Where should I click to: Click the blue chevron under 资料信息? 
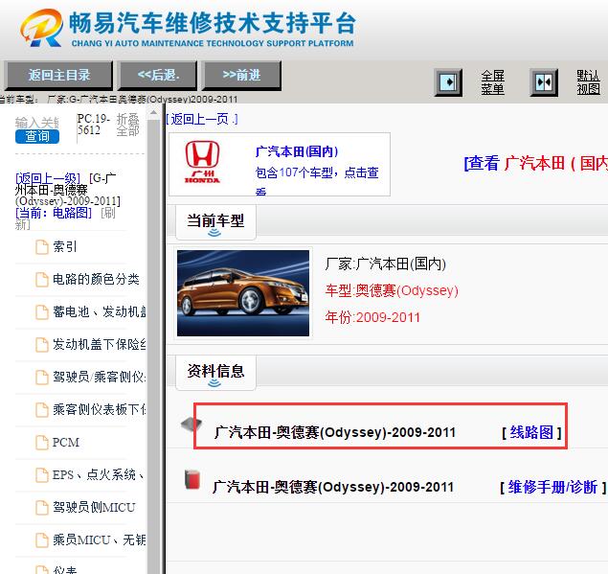pos(214,383)
